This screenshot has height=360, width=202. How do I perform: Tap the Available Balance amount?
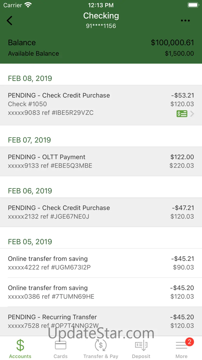179,53
